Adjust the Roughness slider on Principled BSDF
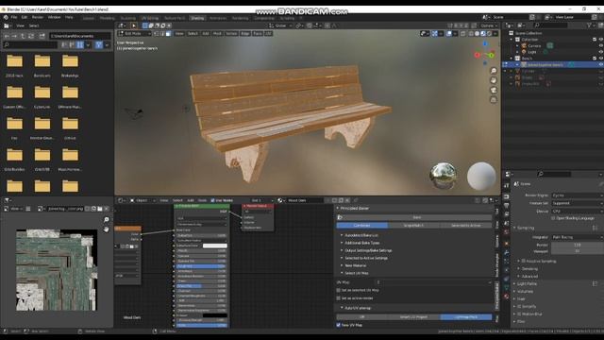 coord(201,266)
